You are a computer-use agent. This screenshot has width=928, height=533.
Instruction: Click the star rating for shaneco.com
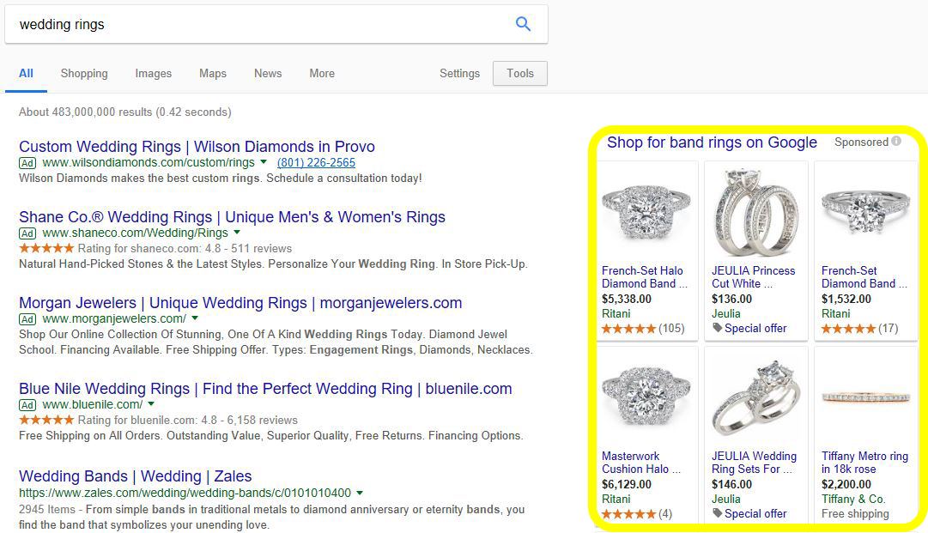46,248
